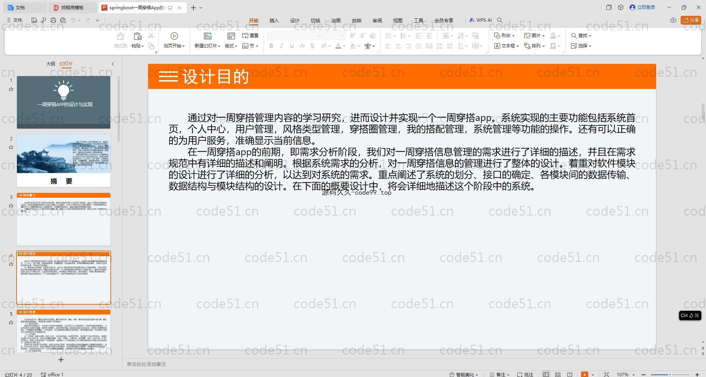
Task: Click the Increase Indent icon
Action: click(x=429, y=36)
